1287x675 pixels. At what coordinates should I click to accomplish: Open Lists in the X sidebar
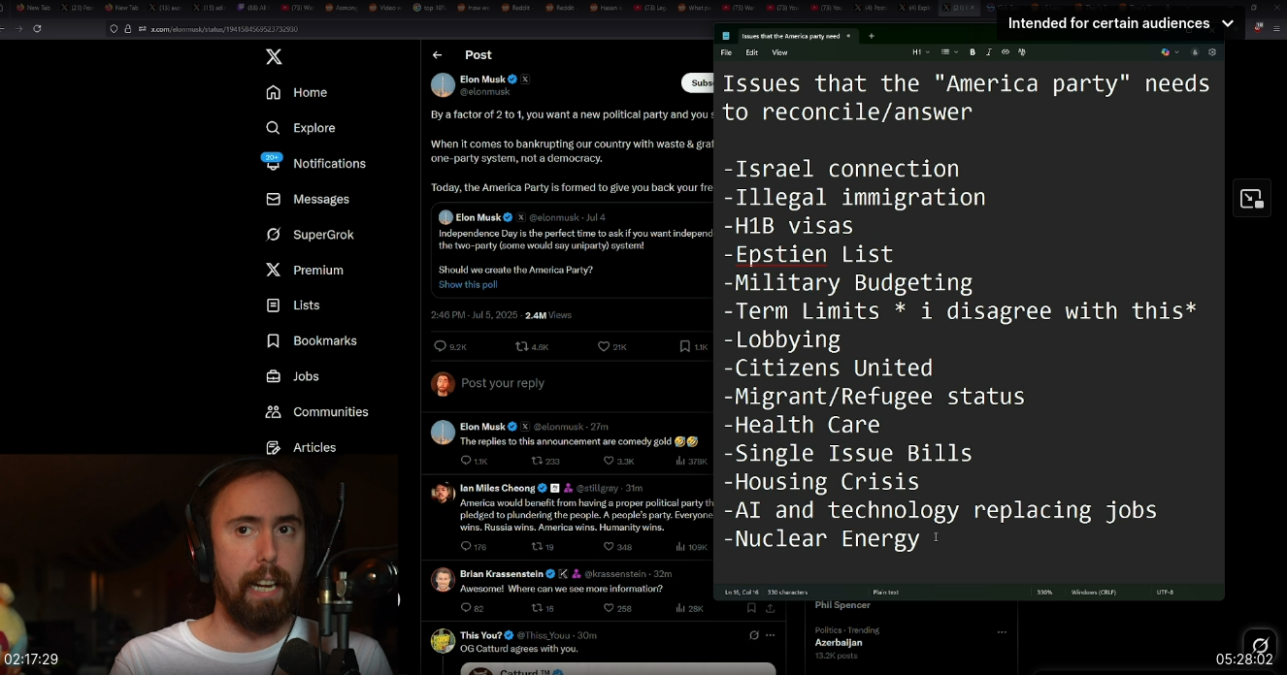(x=293, y=305)
